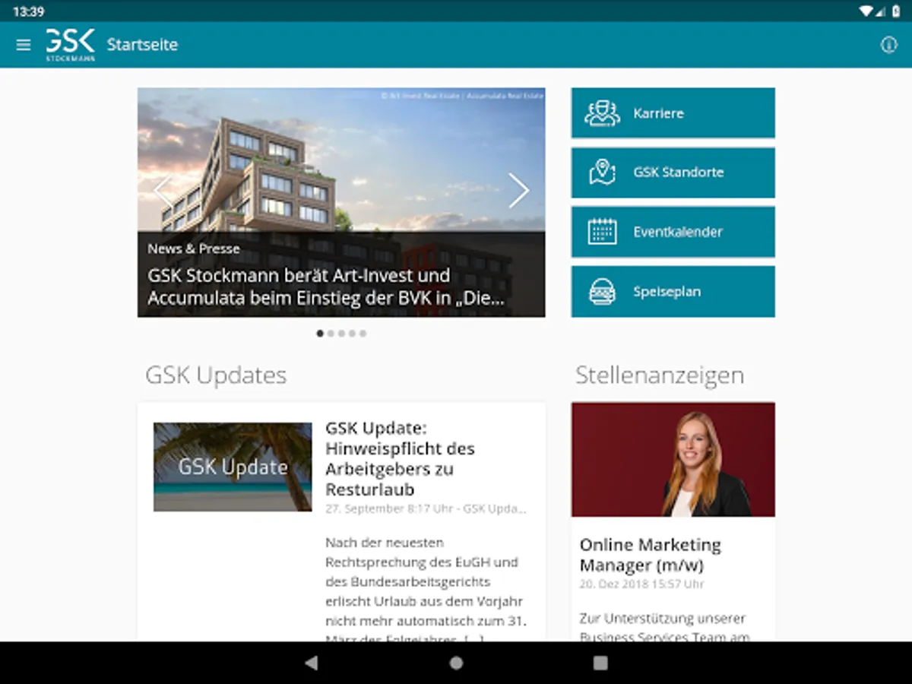The width and height of the screenshot is (912, 684).
Task: Select fourth carousel page dot
Action: point(352,333)
